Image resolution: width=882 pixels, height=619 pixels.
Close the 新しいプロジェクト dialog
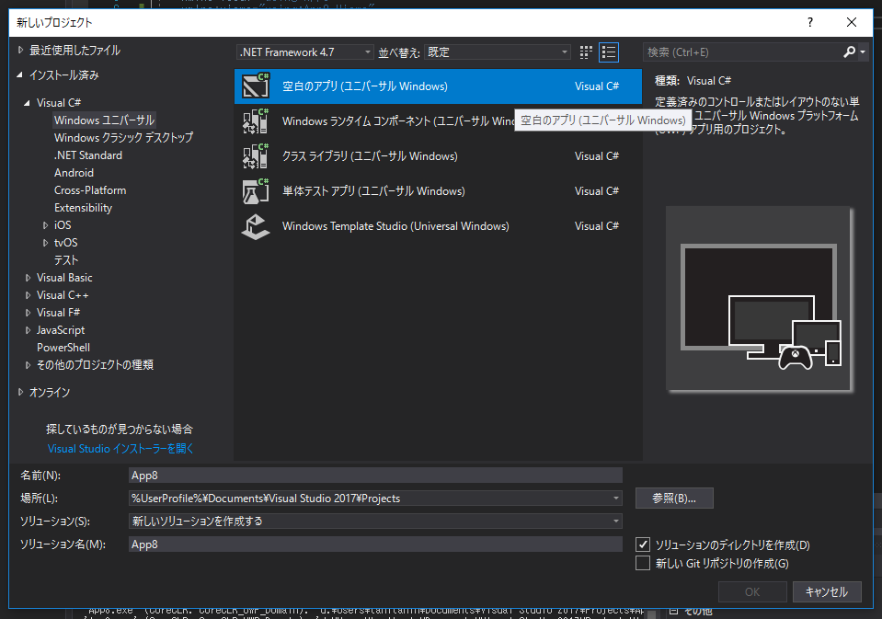pos(852,22)
